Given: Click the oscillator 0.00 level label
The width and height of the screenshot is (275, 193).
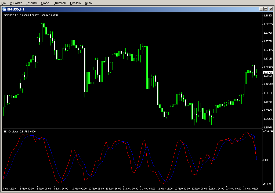Looking at the screenshot, I should pyautogui.click(x=265, y=160).
